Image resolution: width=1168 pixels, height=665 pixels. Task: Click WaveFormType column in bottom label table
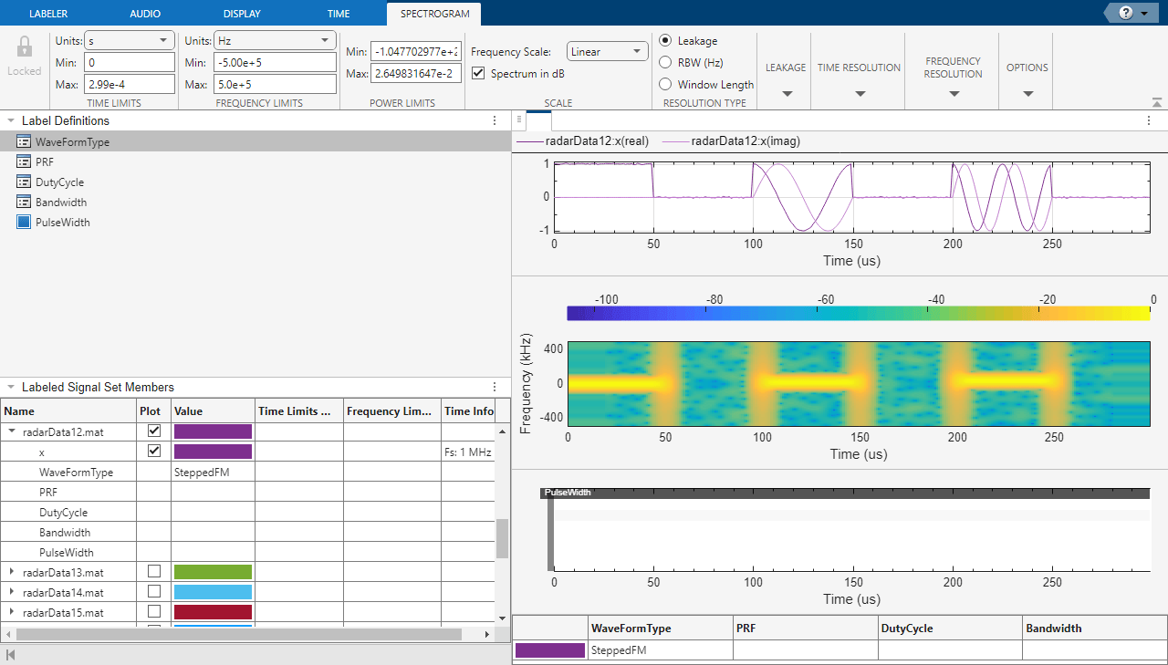coord(661,629)
